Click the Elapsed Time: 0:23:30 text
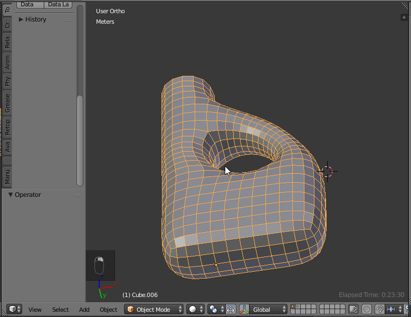 (x=371, y=295)
